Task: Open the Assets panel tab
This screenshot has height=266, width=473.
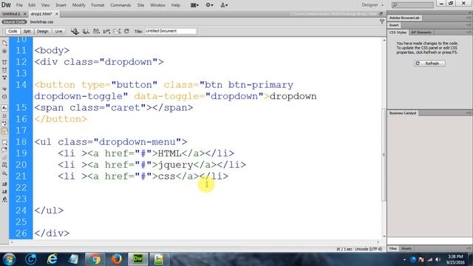Action: tap(406, 248)
